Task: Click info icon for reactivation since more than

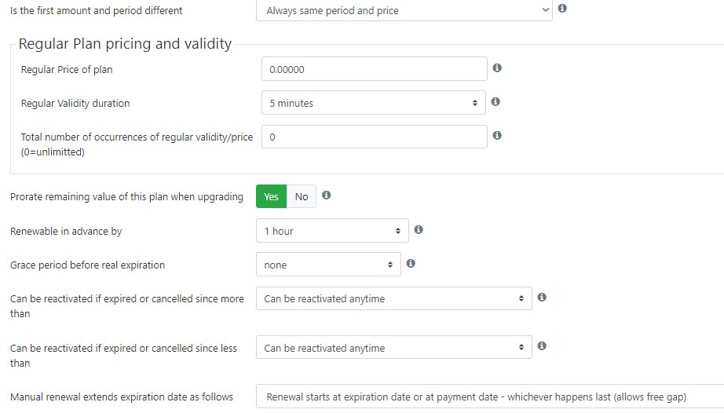Action: click(542, 297)
